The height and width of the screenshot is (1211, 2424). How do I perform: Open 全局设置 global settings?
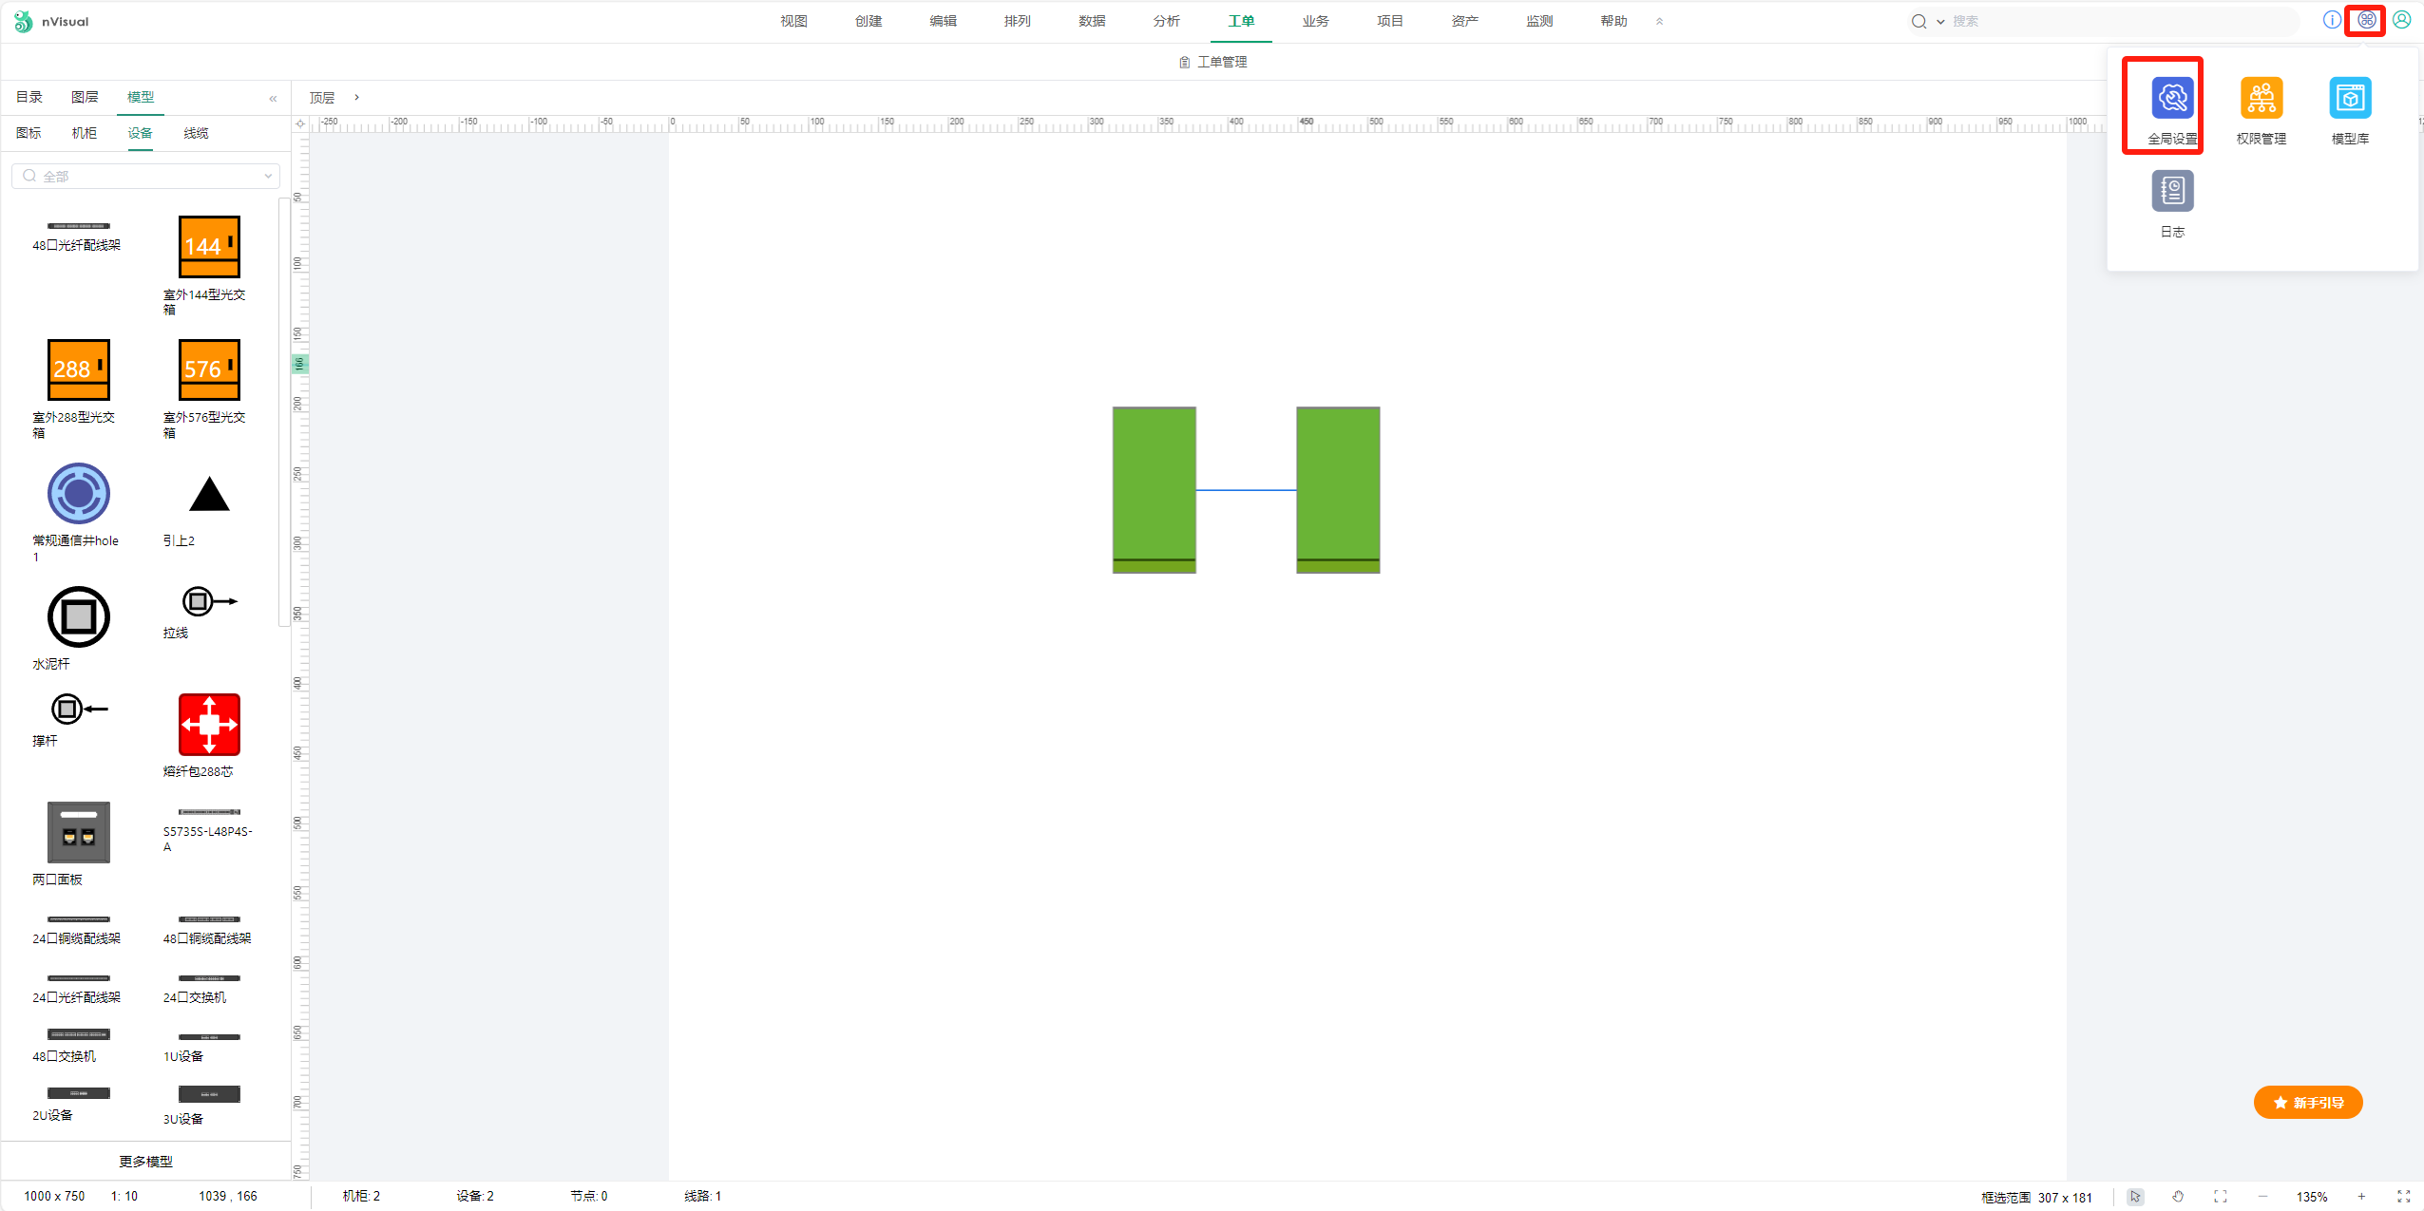pos(2171,98)
